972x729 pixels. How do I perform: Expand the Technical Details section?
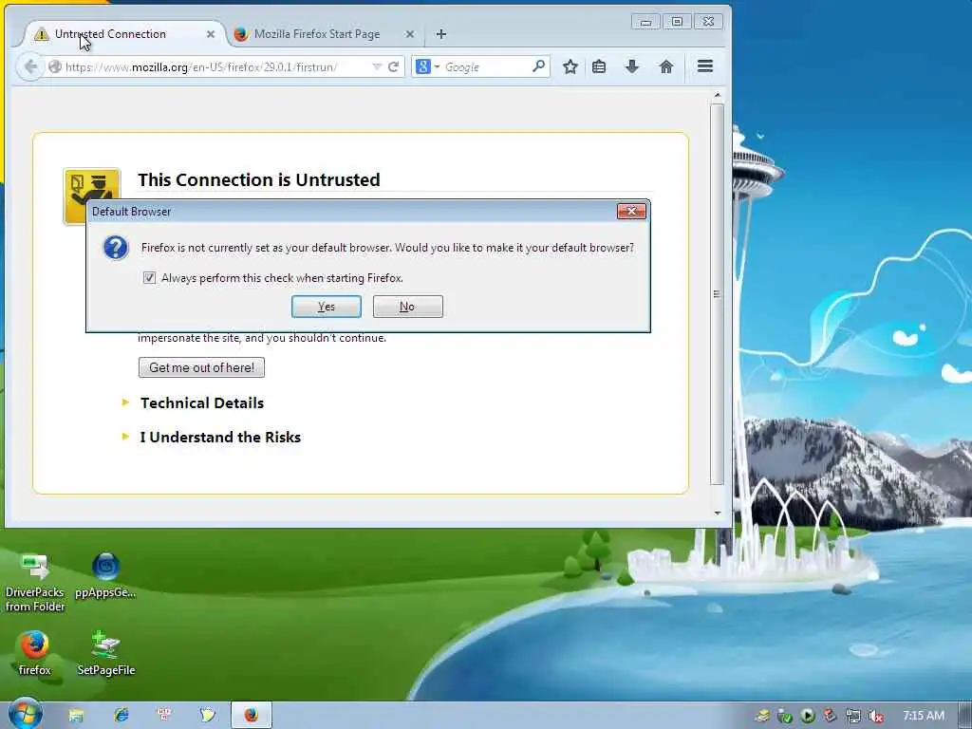coord(202,402)
